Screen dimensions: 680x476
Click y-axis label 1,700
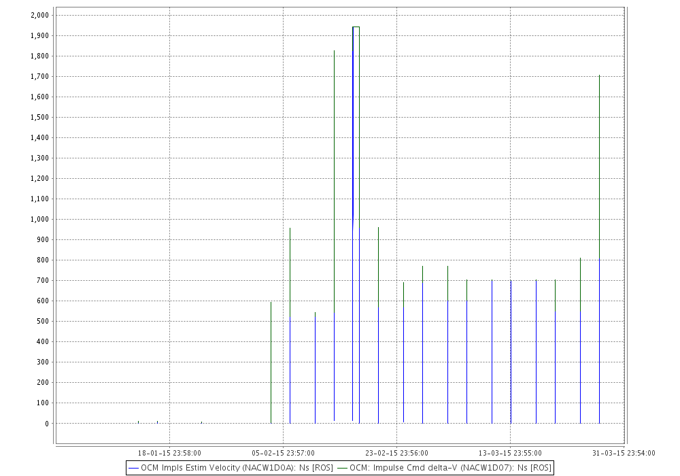39,76
